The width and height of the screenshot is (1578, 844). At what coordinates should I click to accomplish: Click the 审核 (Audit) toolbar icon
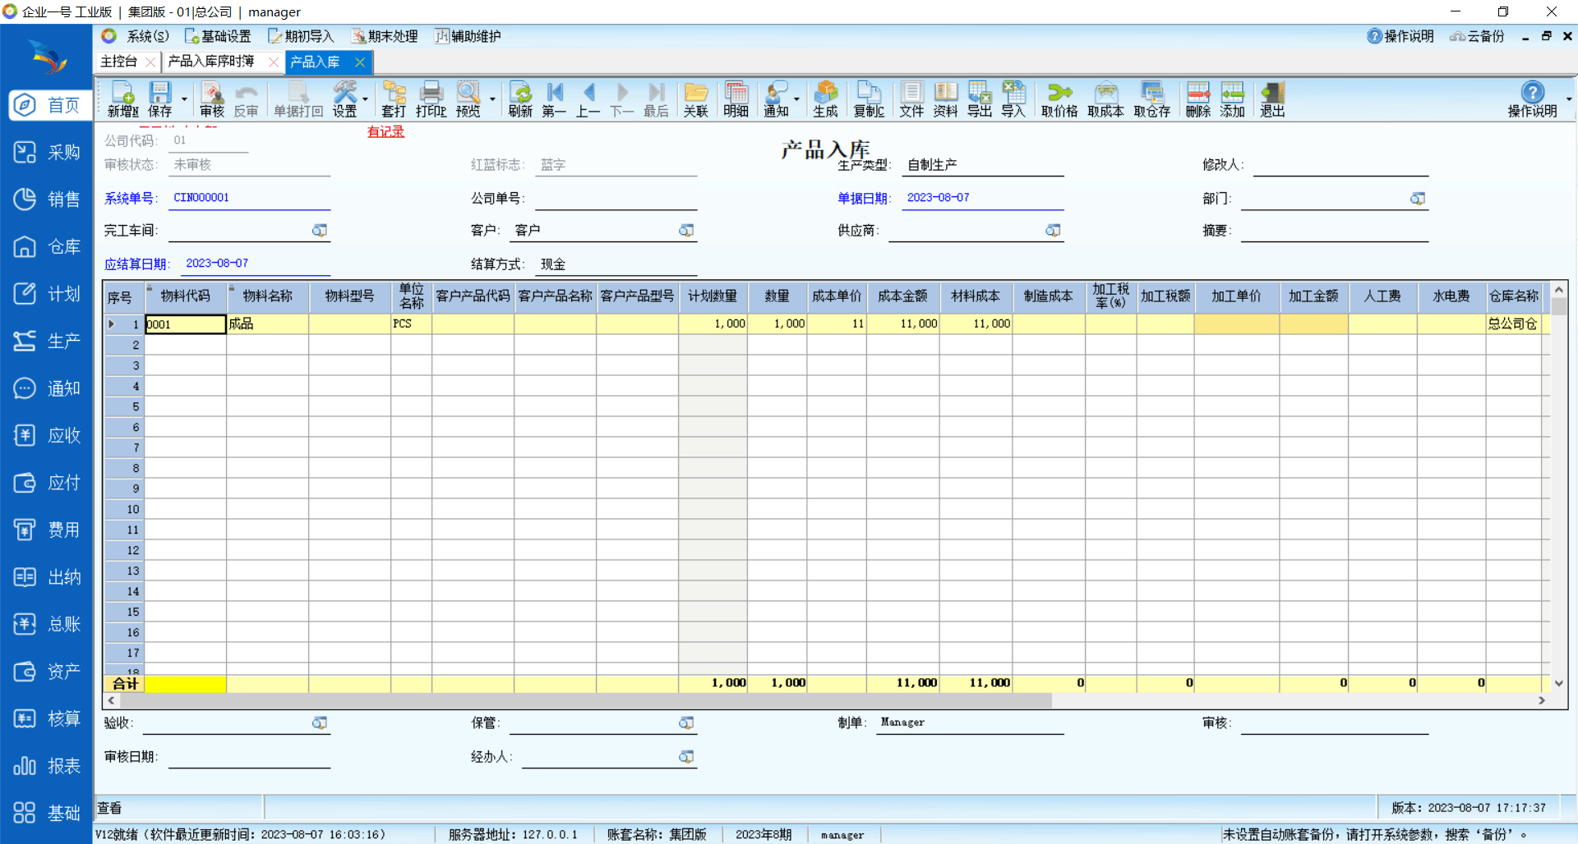pos(211,99)
